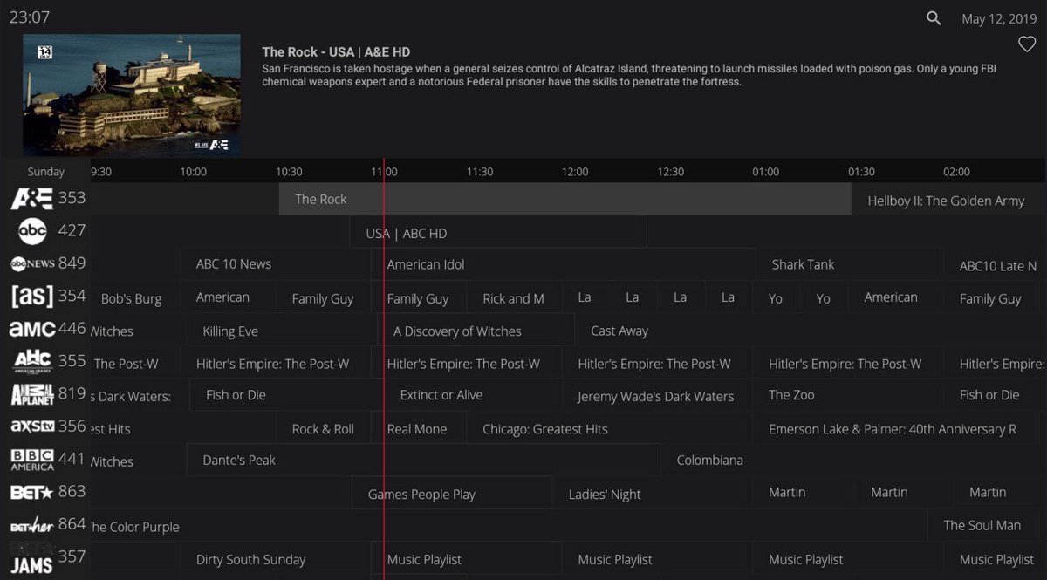Jump to the 12:00 time marker

click(x=575, y=172)
